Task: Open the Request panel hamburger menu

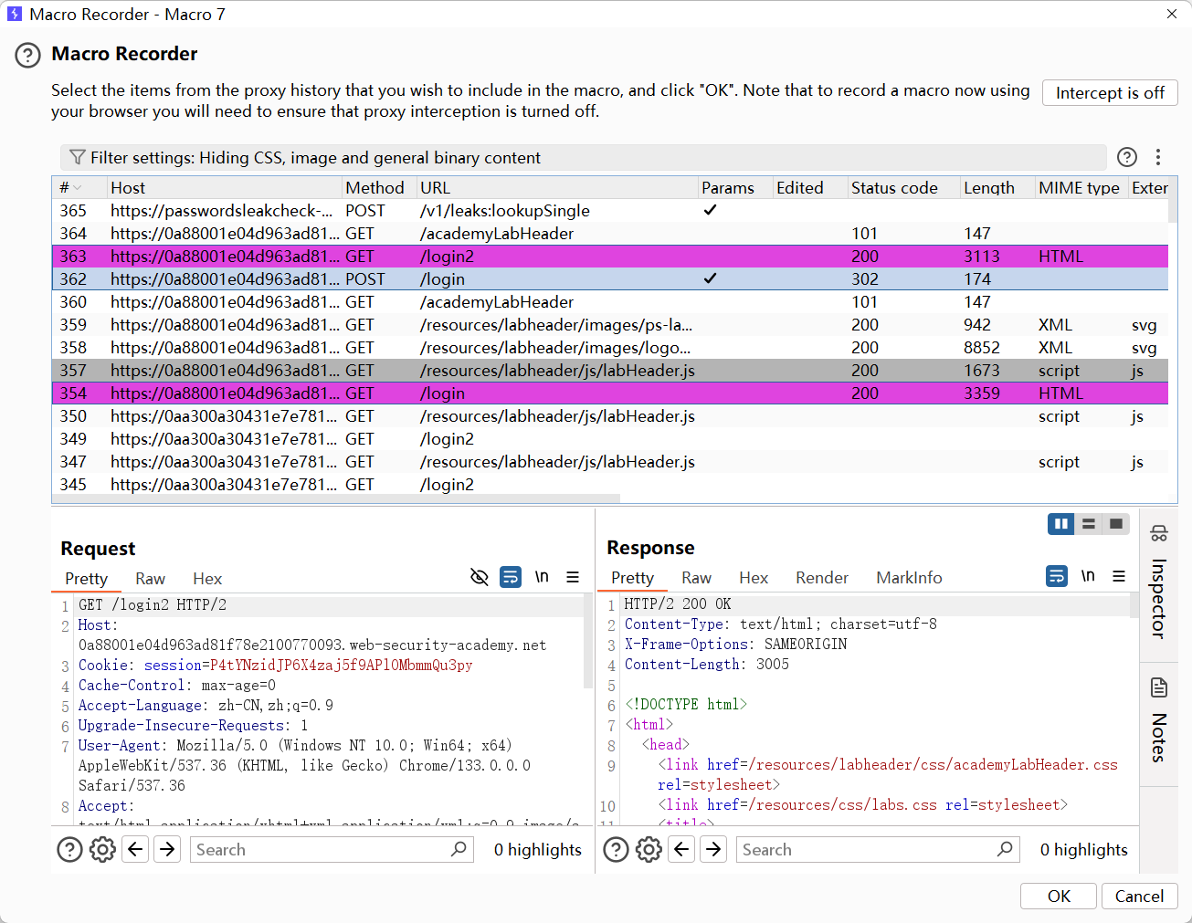Action: pyautogui.click(x=573, y=577)
